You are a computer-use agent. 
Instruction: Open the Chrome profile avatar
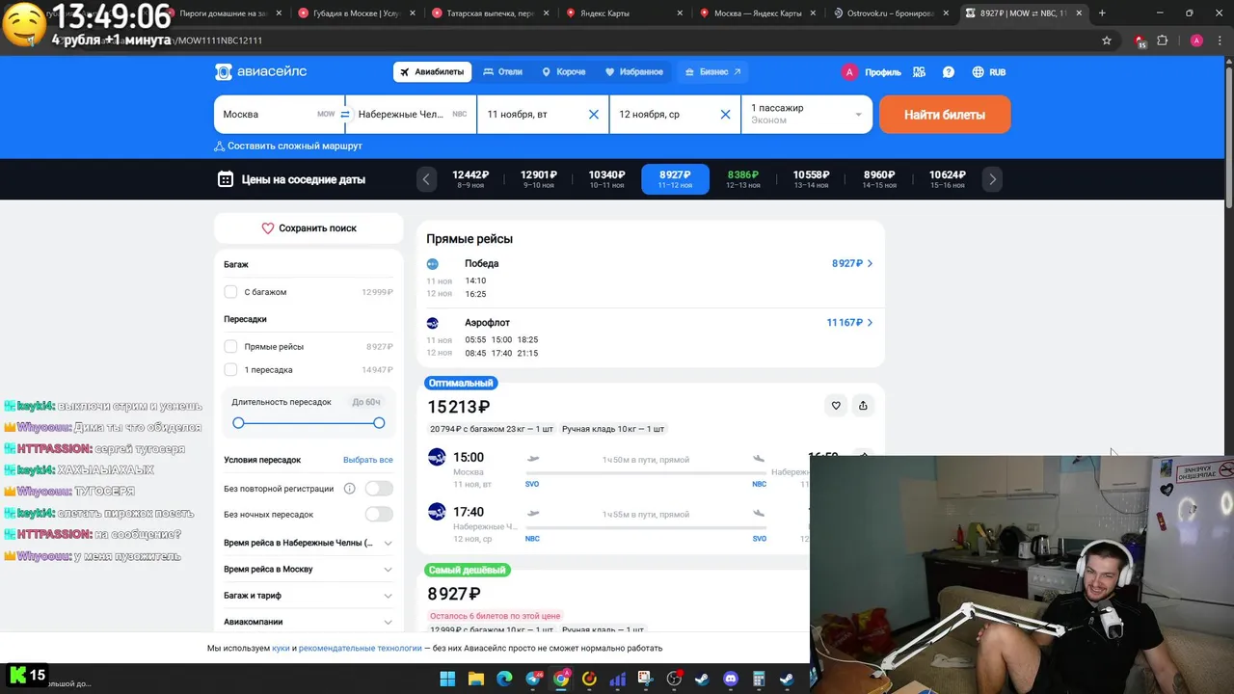tap(1196, 40)
